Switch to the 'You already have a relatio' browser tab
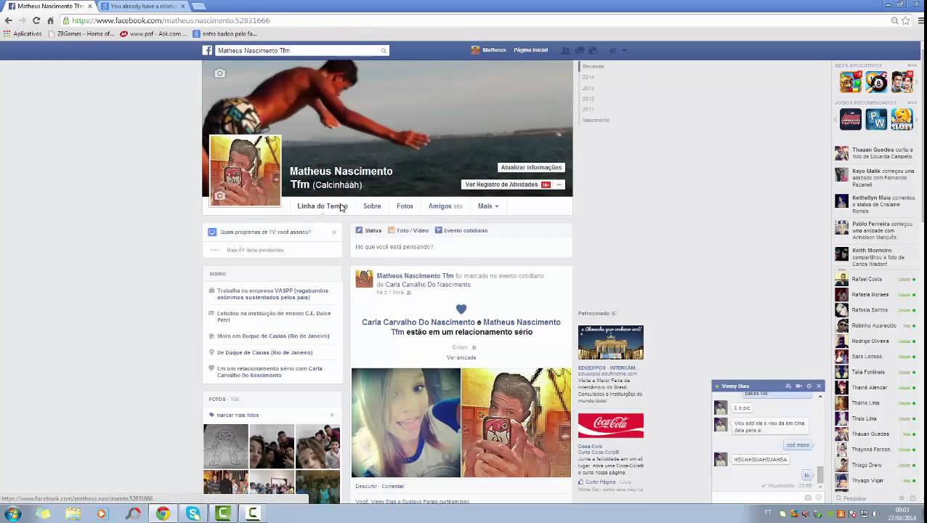The image size is (927, 523). 143,6
